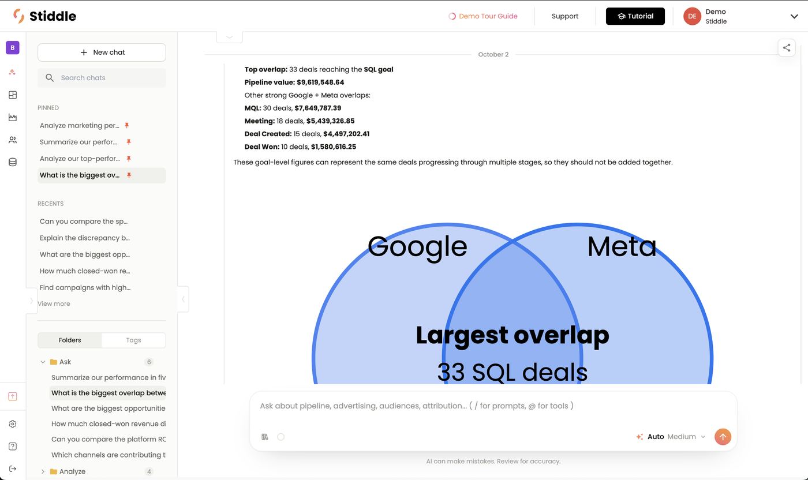Unpin the Analyze our top-perfor… chat
808x480 pixels.
coord(129,159)
